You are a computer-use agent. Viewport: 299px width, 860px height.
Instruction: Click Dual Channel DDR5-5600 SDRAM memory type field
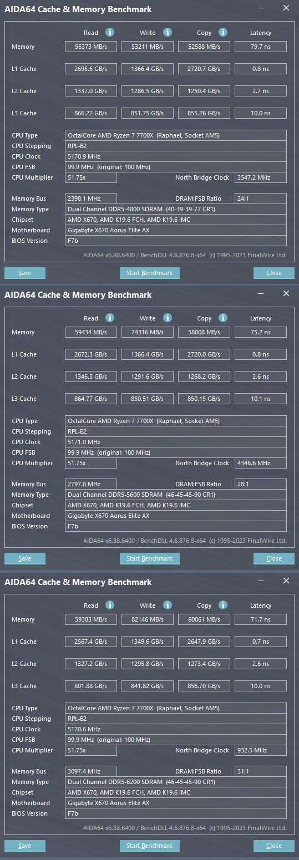click(x=176, y=495)
